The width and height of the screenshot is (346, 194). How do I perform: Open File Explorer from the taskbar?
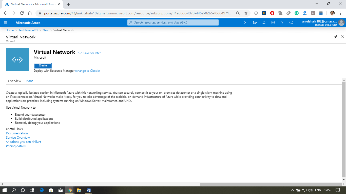tap(79, 190)
